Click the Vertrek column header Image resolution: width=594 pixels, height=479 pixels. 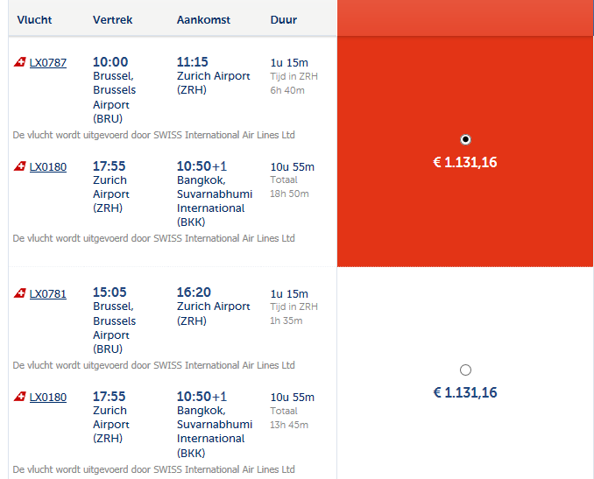coord(112,19)
